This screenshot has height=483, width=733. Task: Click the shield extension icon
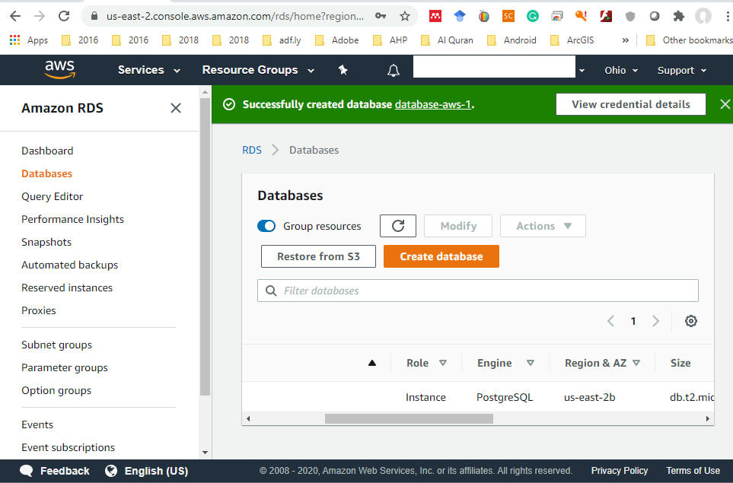click(x=630, y=16)
